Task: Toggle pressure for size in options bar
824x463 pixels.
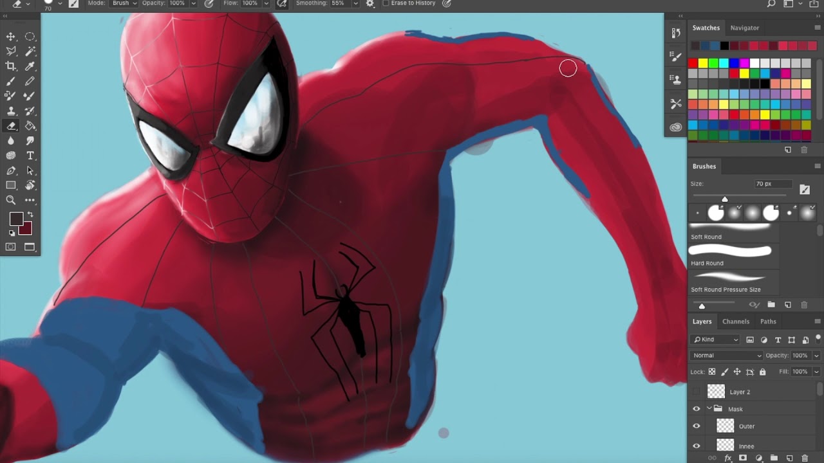Action: [447, 3]
